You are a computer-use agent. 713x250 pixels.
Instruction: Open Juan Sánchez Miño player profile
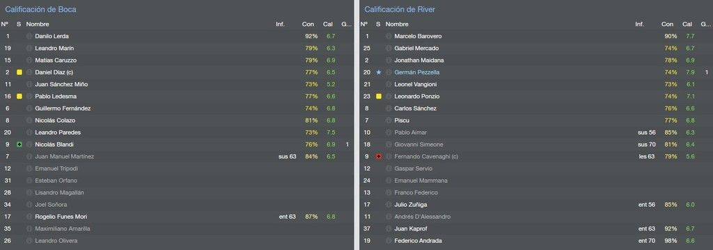(x=61, y=85)
